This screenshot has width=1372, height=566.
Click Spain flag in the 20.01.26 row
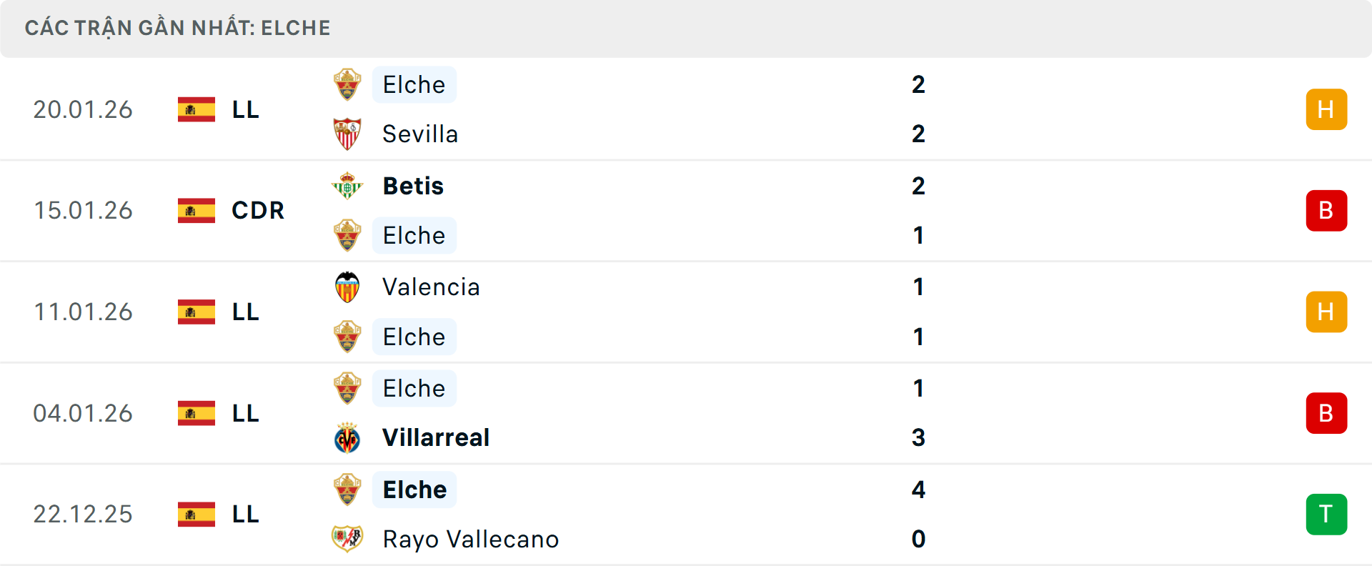tap(197, 109)
